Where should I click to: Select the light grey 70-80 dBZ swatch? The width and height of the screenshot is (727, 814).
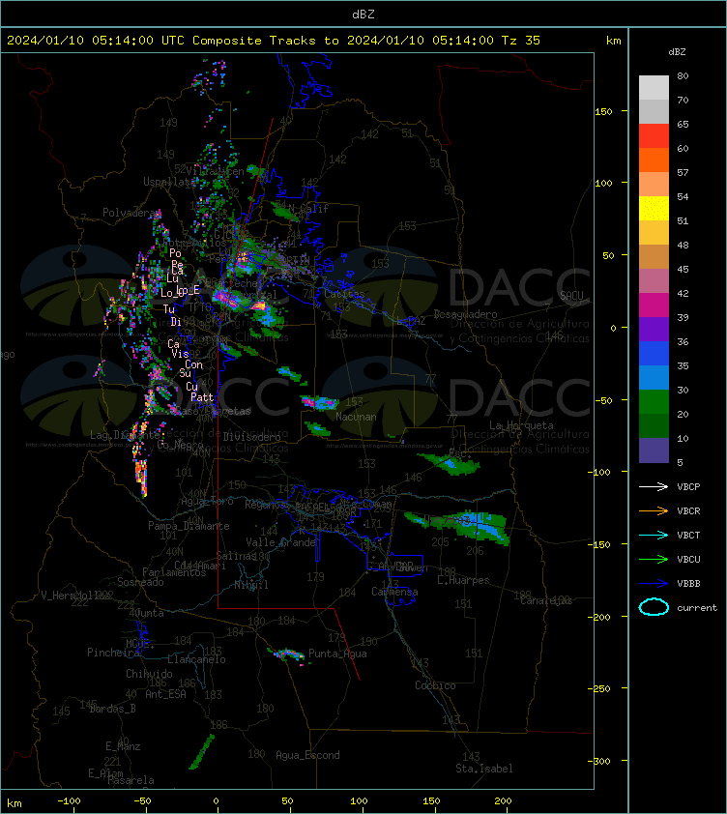click(x=654, y=88)
